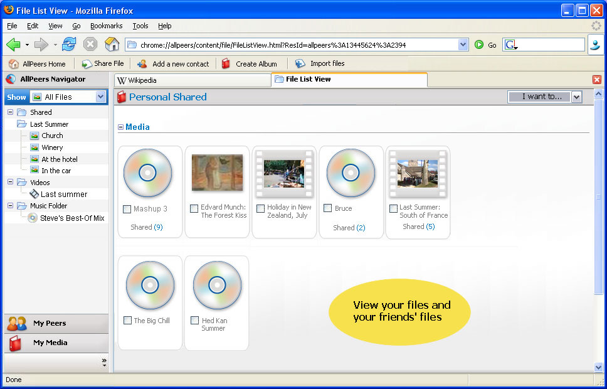Open the I want to... dropdown
This screenshot has height=389, width=607.
(x=577, y=97)
